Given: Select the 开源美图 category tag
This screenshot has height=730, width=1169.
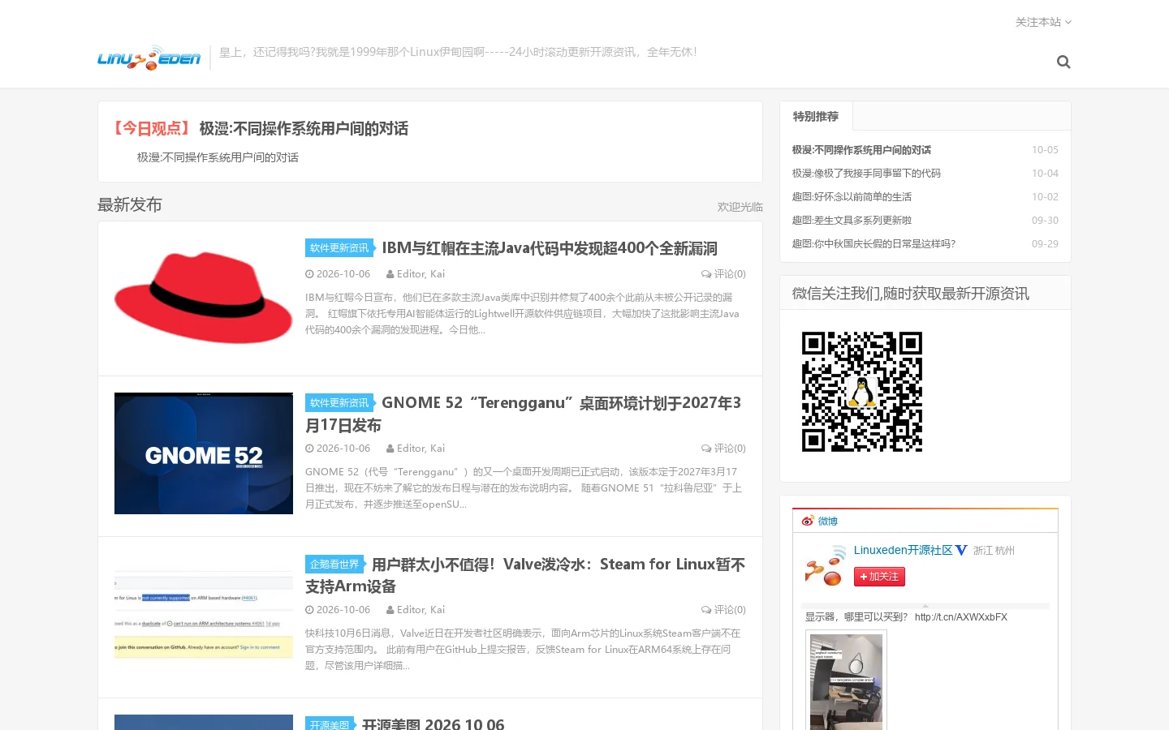Looking at the screenshot, I should (329, 724).
